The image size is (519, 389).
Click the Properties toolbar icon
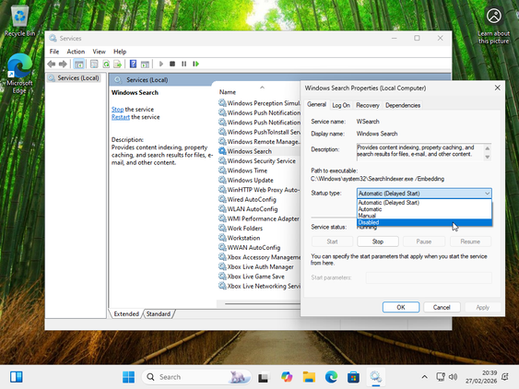point(94,64)
